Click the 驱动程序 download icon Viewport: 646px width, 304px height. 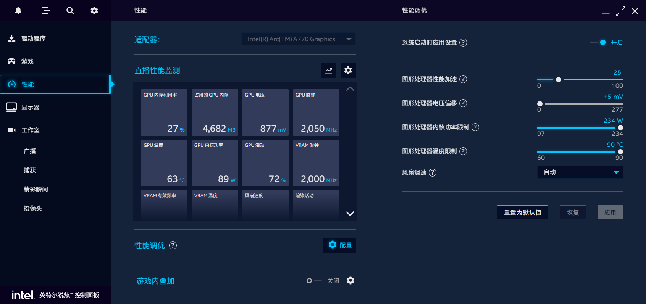(11, 39)
